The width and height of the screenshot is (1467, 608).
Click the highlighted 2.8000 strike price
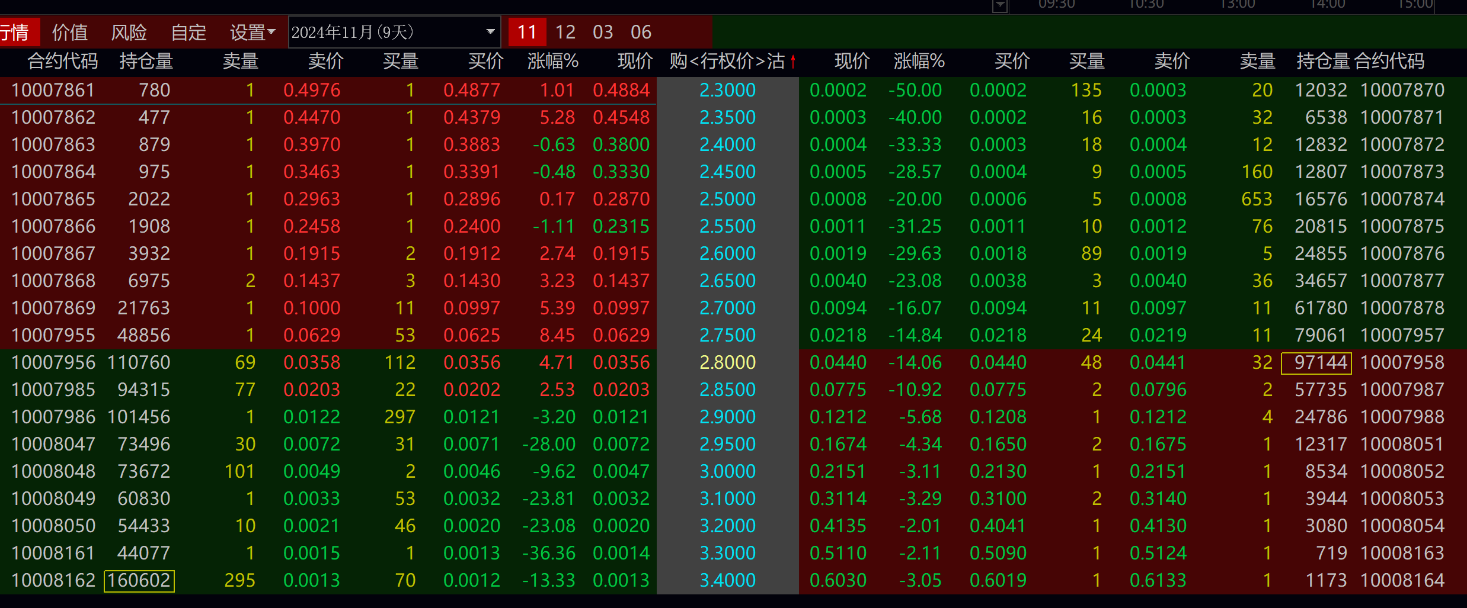727,362
